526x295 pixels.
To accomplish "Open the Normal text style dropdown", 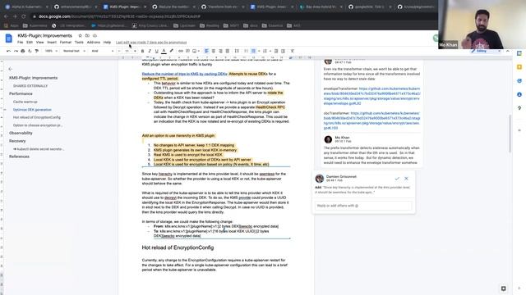I will click(x=74, y=51).
